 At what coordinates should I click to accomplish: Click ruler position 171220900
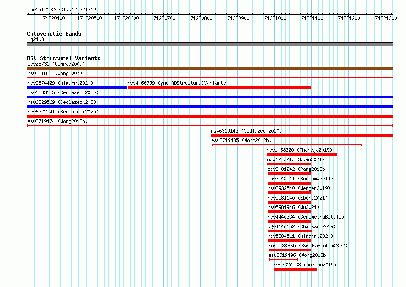(x=237, y=18)
